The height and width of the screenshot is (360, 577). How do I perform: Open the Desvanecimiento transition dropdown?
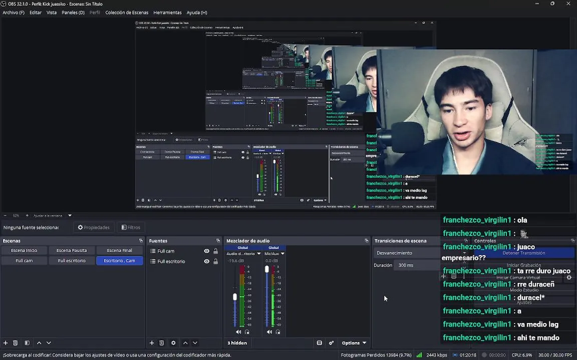pyautogui.click(x=421, y=252)
